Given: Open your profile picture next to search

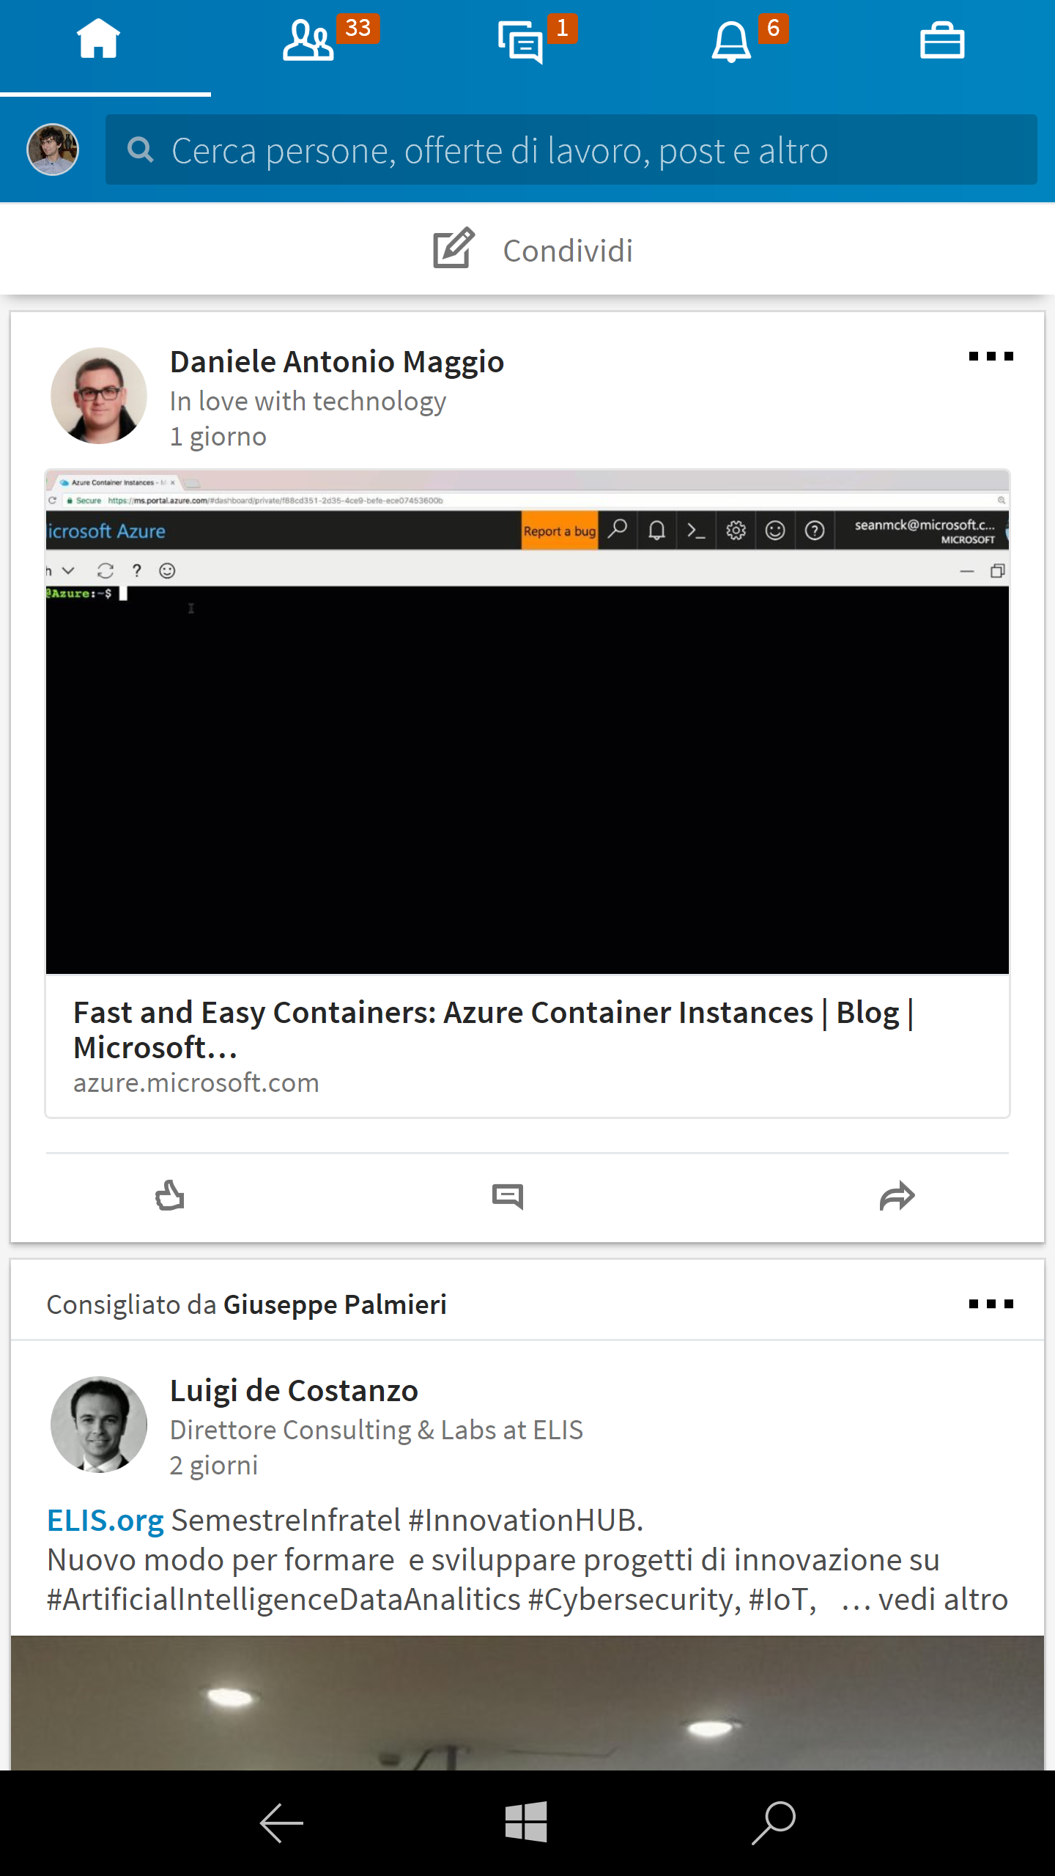Looking at the screenshot, I should [53, 149].
